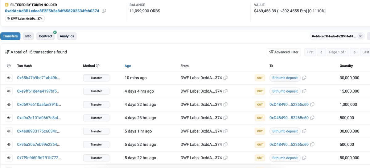Switch to the Info tab
Screen dimensions: 370x168
(x=28, y=36)
